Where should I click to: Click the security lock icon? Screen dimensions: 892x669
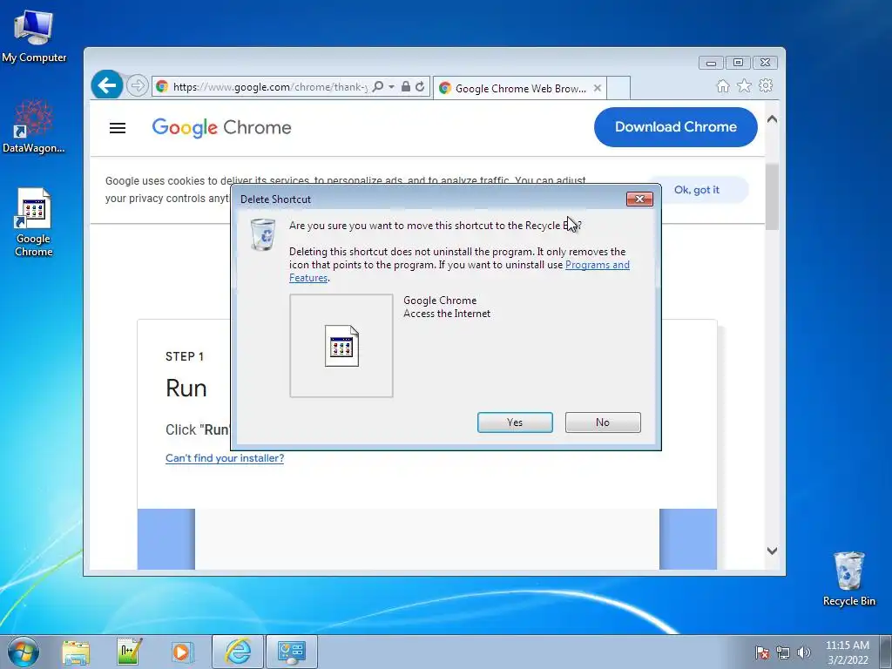406,86
